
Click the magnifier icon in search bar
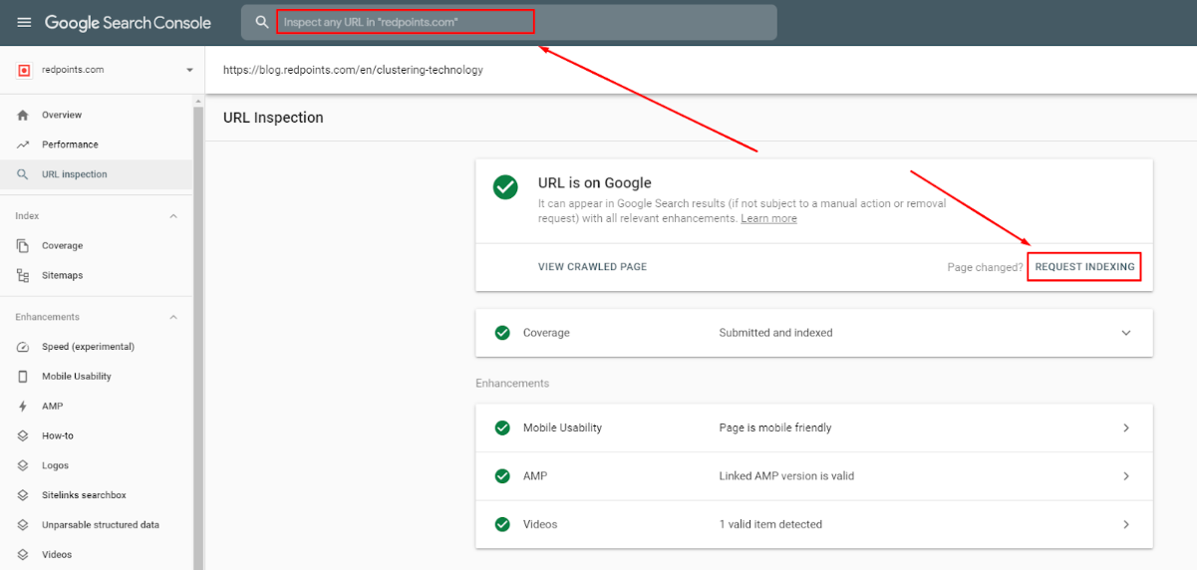262,22
